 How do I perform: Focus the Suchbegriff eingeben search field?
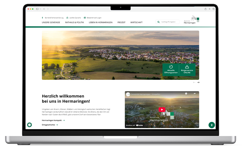[x=167, y=22]
